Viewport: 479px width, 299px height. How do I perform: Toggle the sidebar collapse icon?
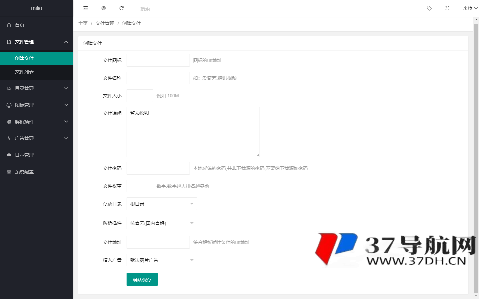(86, 8)
